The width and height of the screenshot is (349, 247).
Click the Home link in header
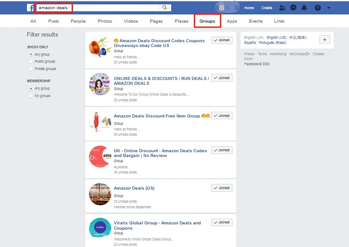249,8
